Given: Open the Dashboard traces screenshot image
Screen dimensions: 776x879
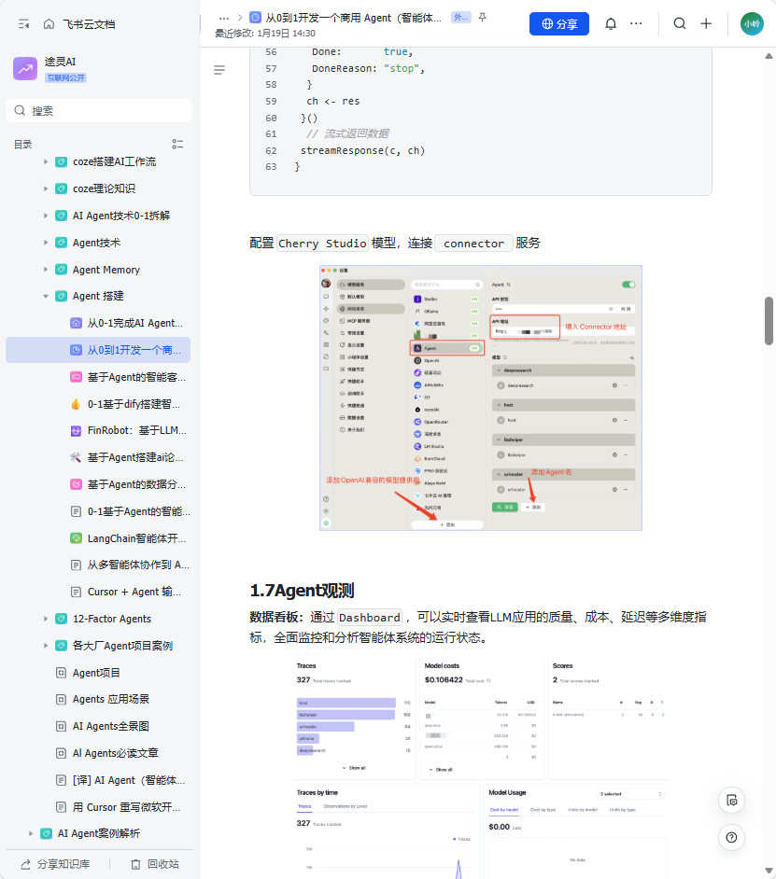Looking at the screenshot, I should [480, 768].
